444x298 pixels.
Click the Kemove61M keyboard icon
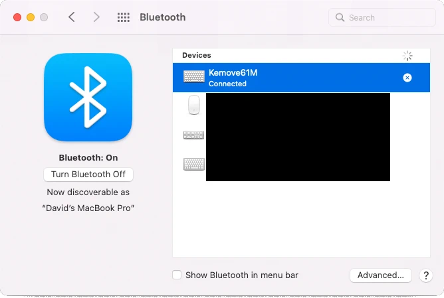click(194, 77)
